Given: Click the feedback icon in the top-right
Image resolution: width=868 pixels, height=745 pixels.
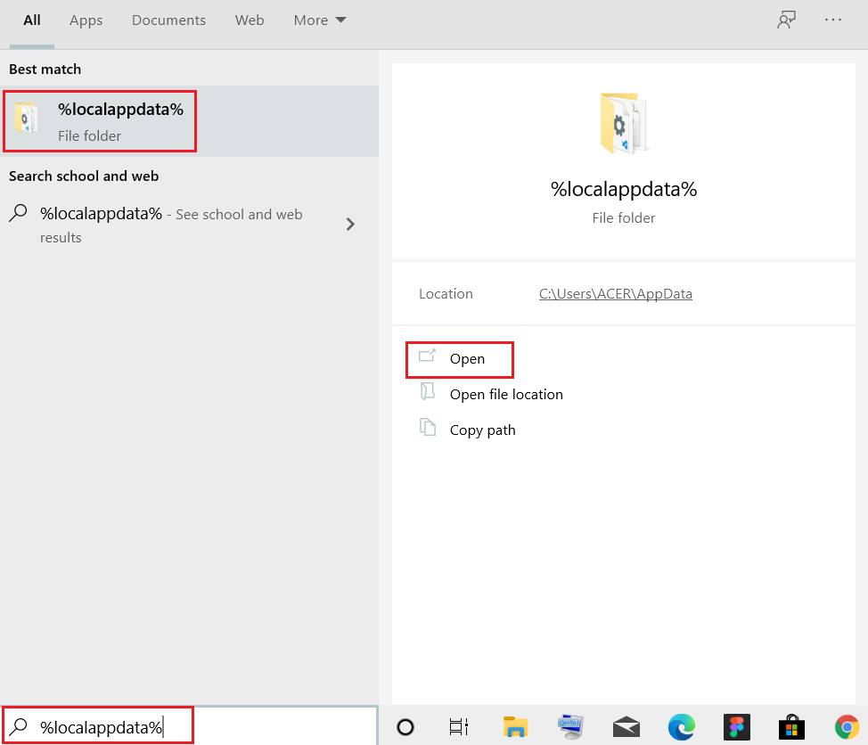Looking at the screenshot, I should (x=786, y=19).
